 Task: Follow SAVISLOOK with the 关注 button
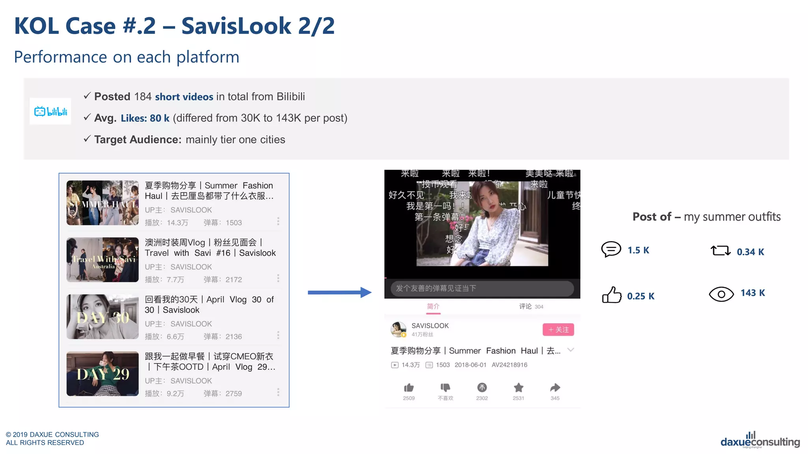[x=558, y=329]
